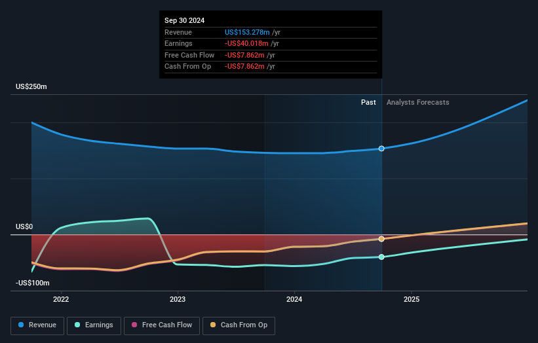
Task: Click the 2023 axis label
Action: tap(178, 300)
